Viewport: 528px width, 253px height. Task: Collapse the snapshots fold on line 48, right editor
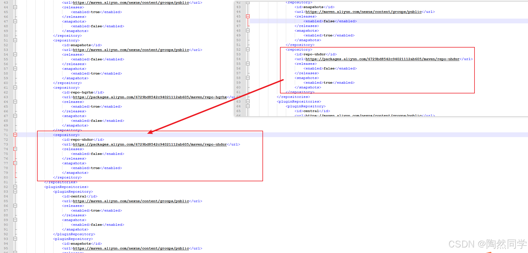point(248,31)
